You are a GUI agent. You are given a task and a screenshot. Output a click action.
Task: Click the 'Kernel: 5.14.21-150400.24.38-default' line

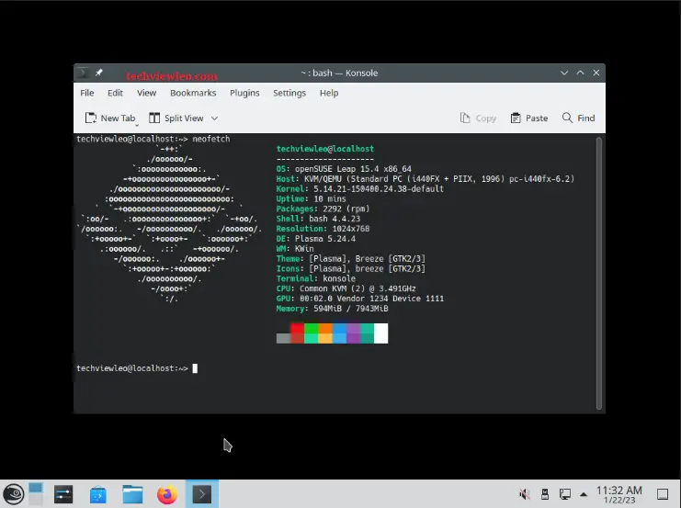[x=359, y=189]
